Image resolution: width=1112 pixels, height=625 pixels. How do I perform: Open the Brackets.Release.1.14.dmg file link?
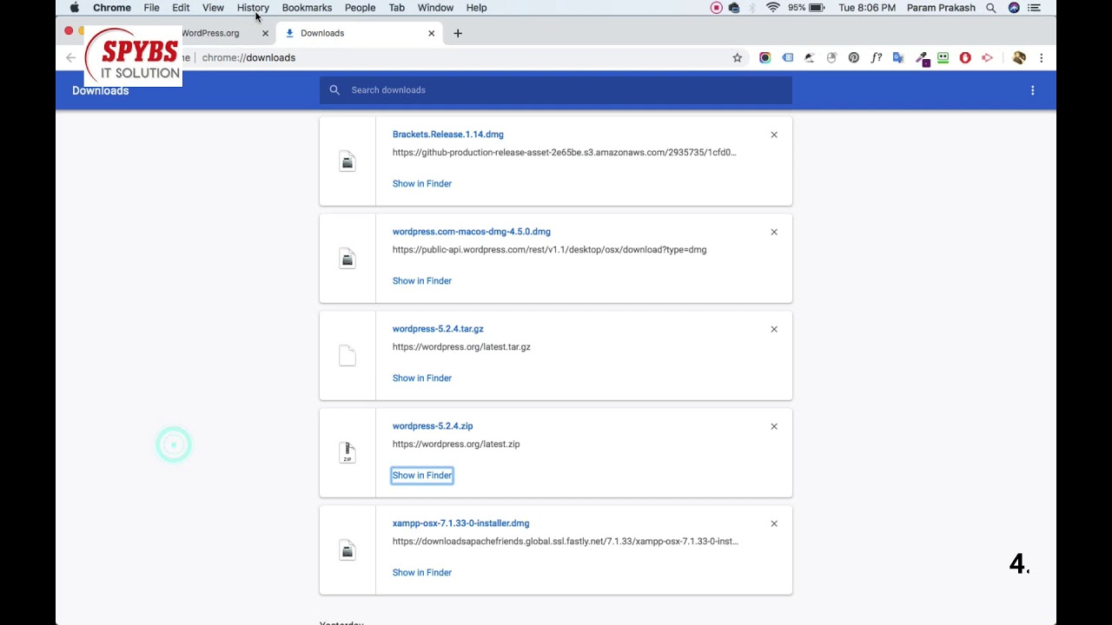coord(448,135)
